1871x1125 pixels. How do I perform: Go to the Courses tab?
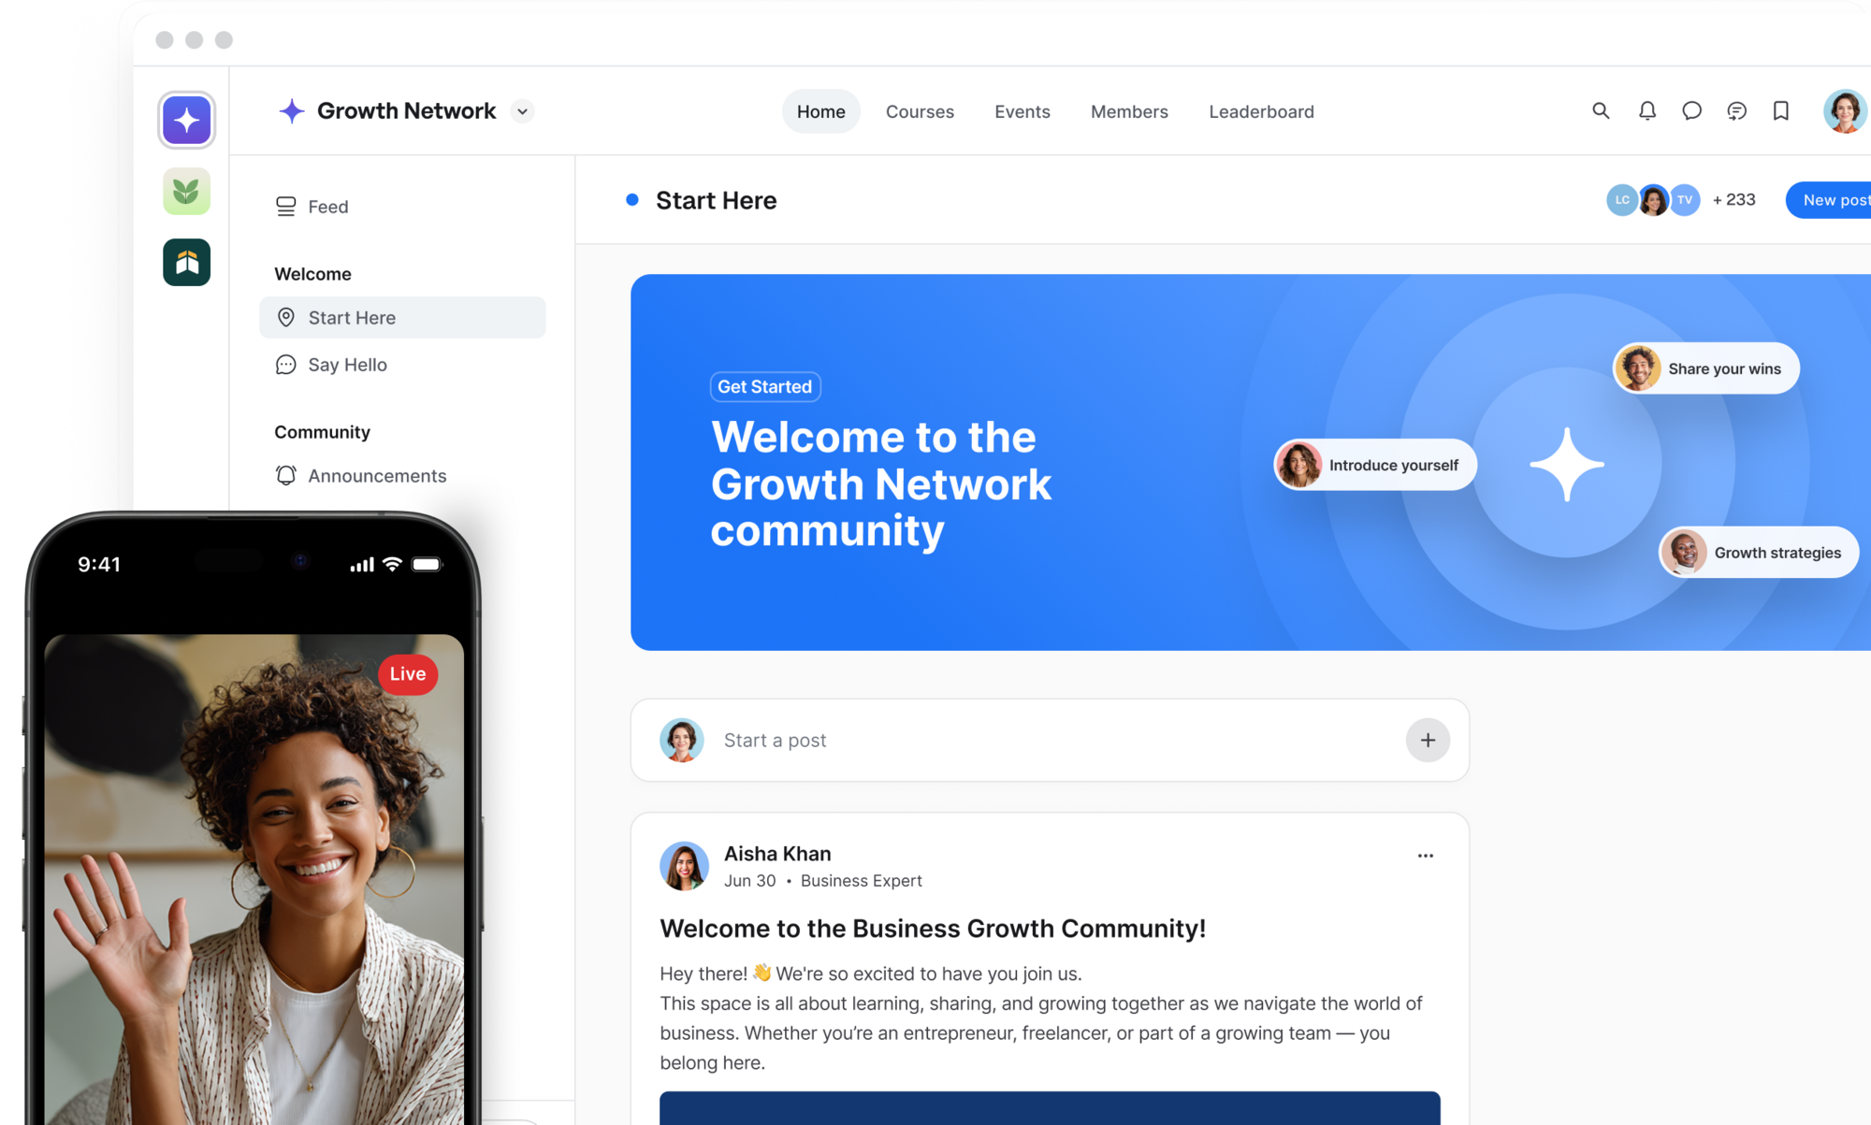(x=920, y=112)
